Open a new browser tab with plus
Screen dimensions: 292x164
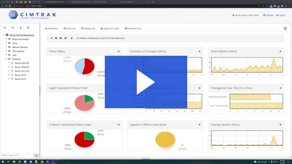tap(152, 2)
